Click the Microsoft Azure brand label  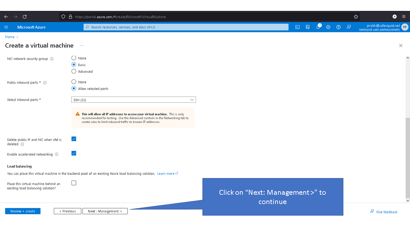pyautogui.click(x=31, y=27)
